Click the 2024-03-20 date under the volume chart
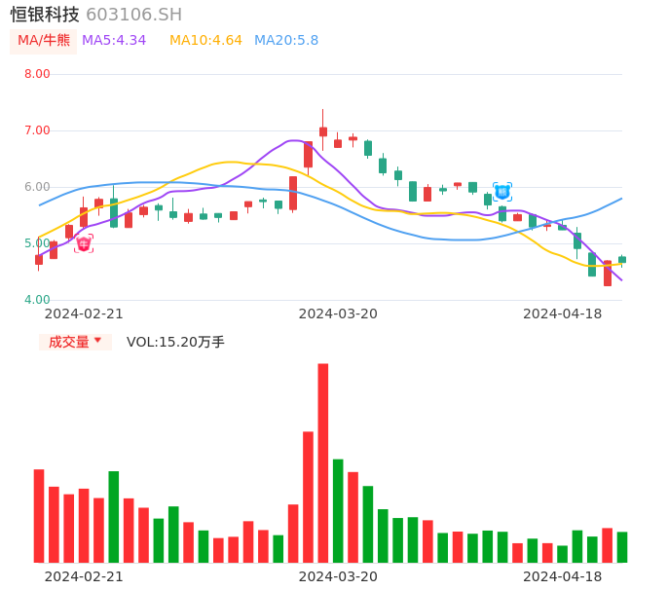 [338, 576]
